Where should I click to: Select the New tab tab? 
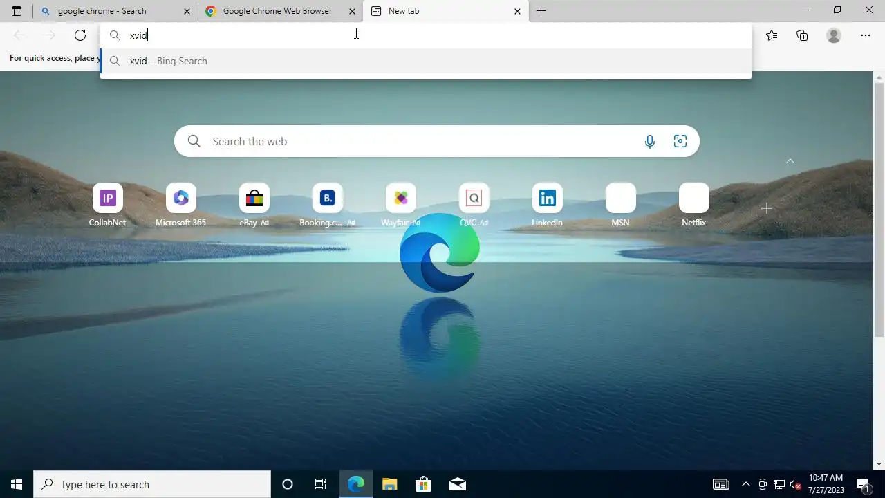click(445, 11)
